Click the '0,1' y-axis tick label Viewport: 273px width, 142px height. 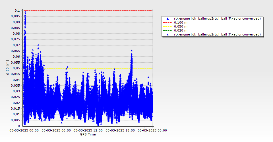(x=17, y=11)
